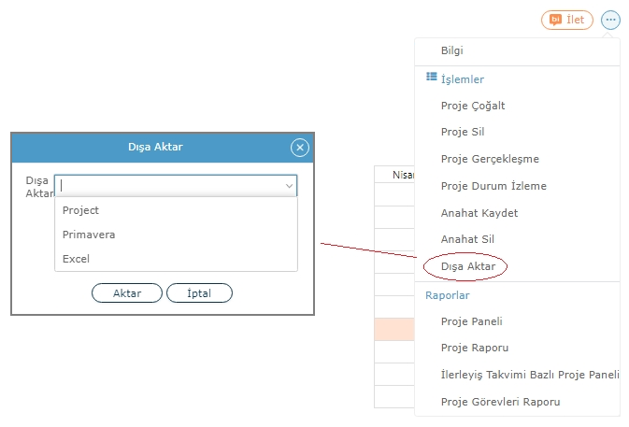
Task: Click the Aktar button
Action: point(127,293)
